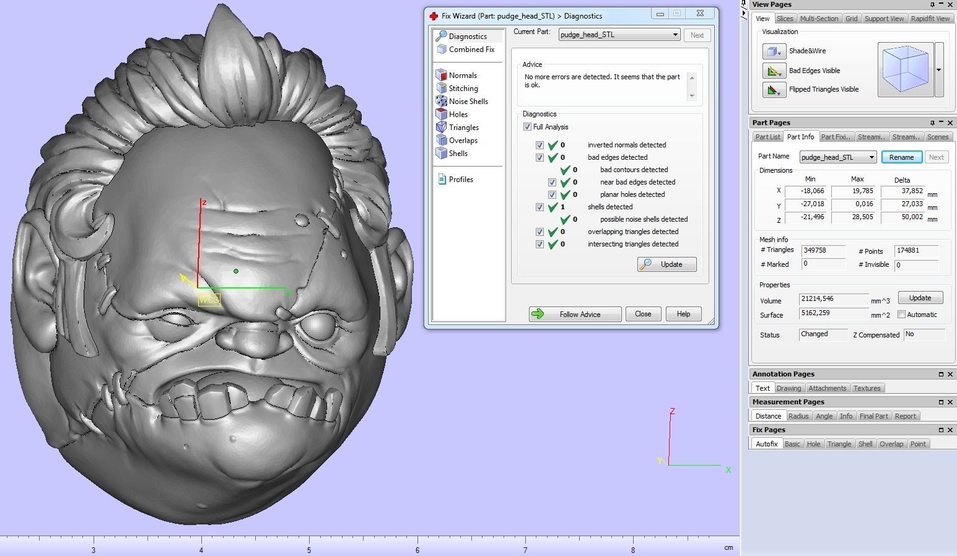Click the Follow Advice button
This screenshot has height=556, width=957.
574,314
